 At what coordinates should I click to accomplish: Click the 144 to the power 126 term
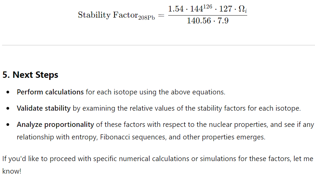pyautogui.click(x=201, y=8)
